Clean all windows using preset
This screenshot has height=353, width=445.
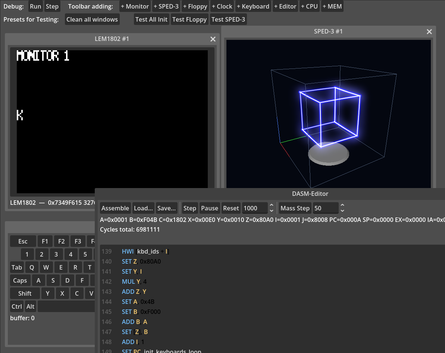(x=92, y=19)
